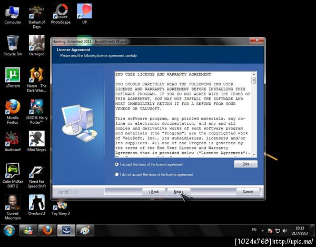Click the license scrollbar thumb

click(254, 81)
